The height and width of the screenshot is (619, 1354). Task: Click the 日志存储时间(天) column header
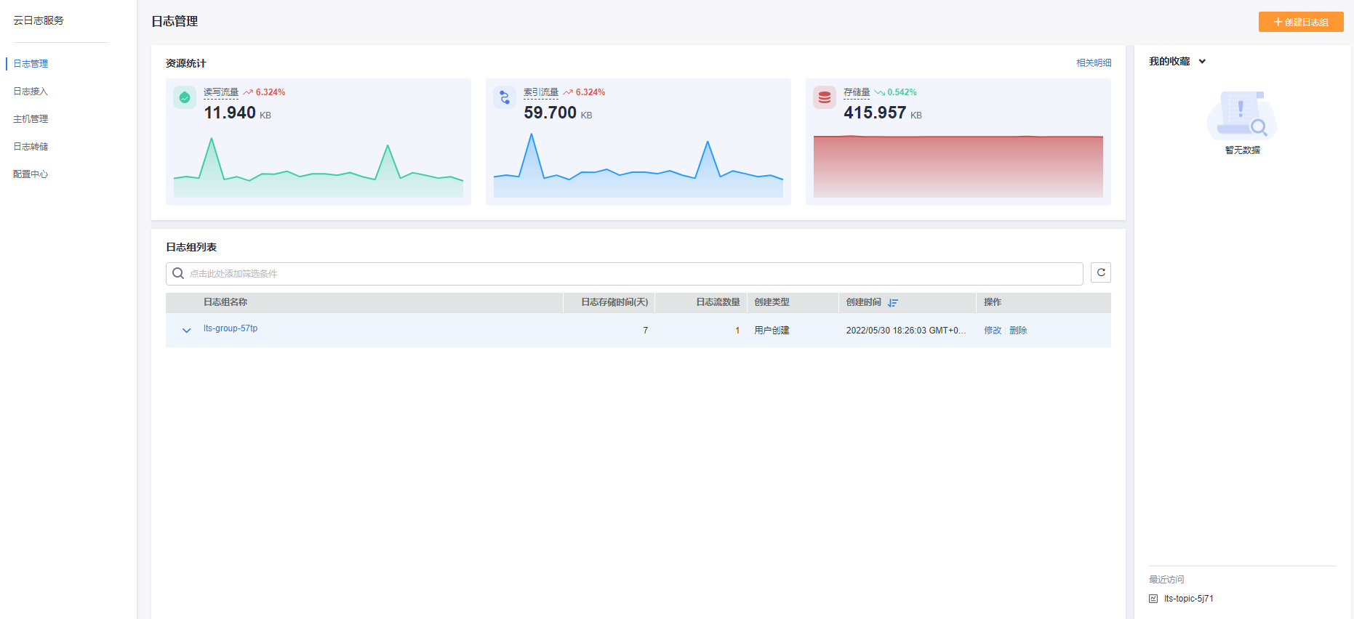click(614, 302)
